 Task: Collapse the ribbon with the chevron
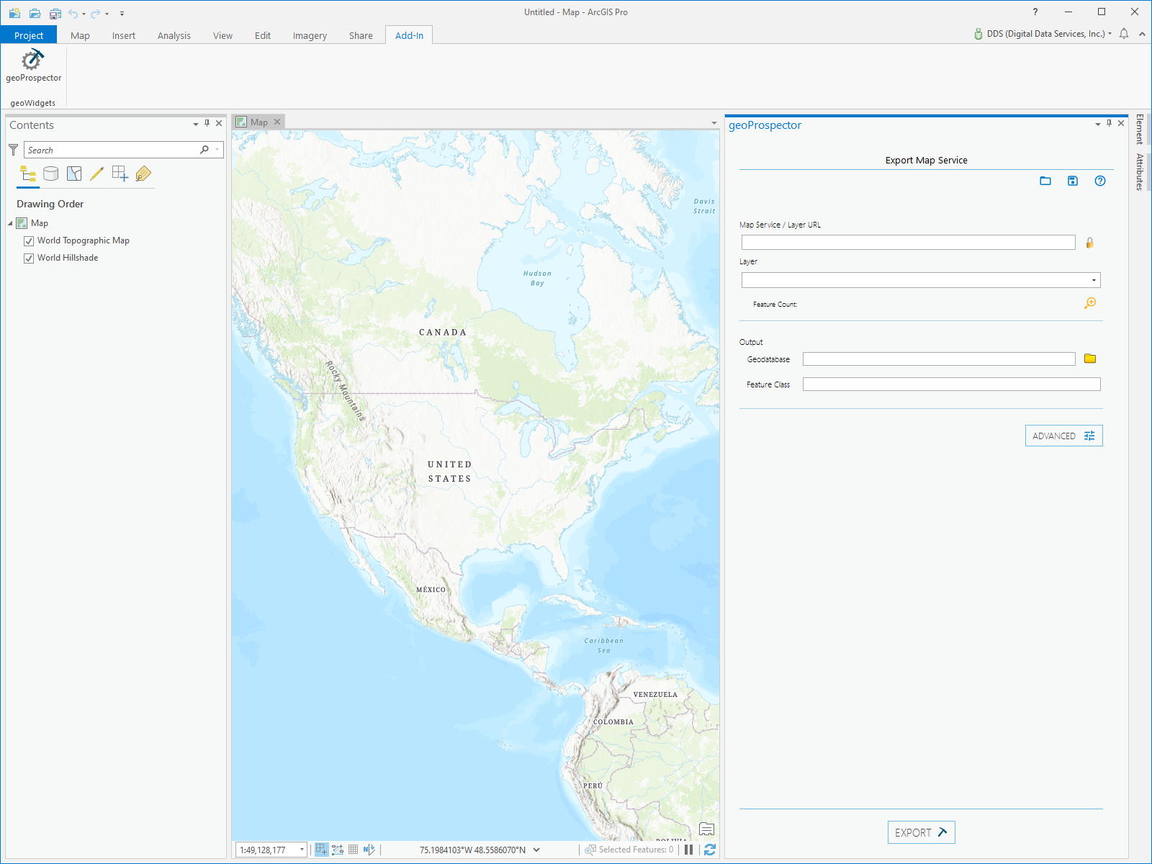tap(1142, 34)
